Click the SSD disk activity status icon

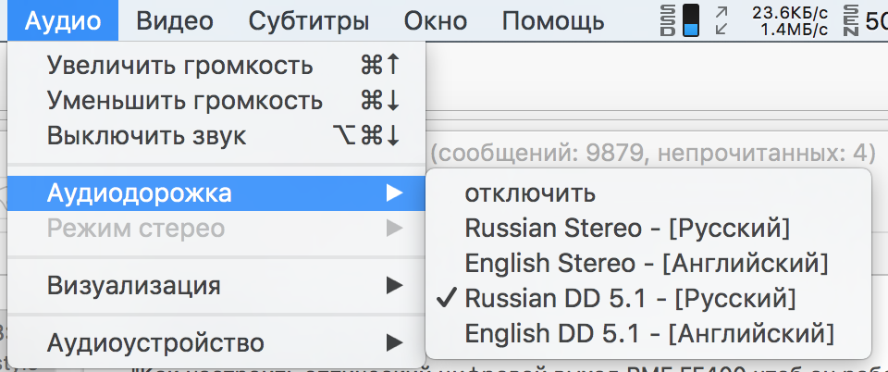pyautogui.click(x=668, y=20)
